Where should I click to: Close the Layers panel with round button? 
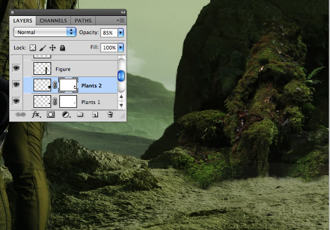click(x=13, y=13)
